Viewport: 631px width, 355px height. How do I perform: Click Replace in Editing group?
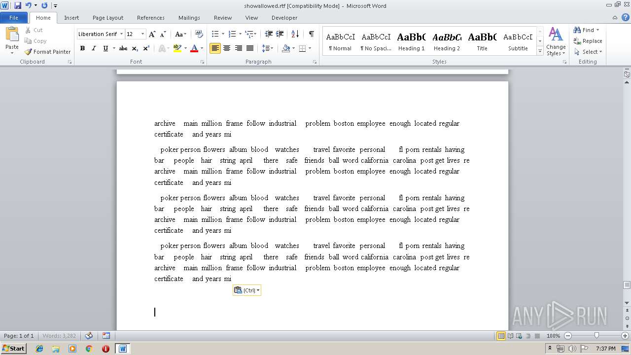[x=588, y=41]
